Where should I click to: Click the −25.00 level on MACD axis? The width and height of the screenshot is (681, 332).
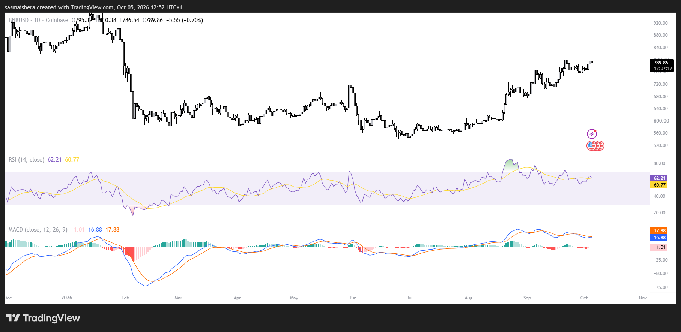coord(660,260)
